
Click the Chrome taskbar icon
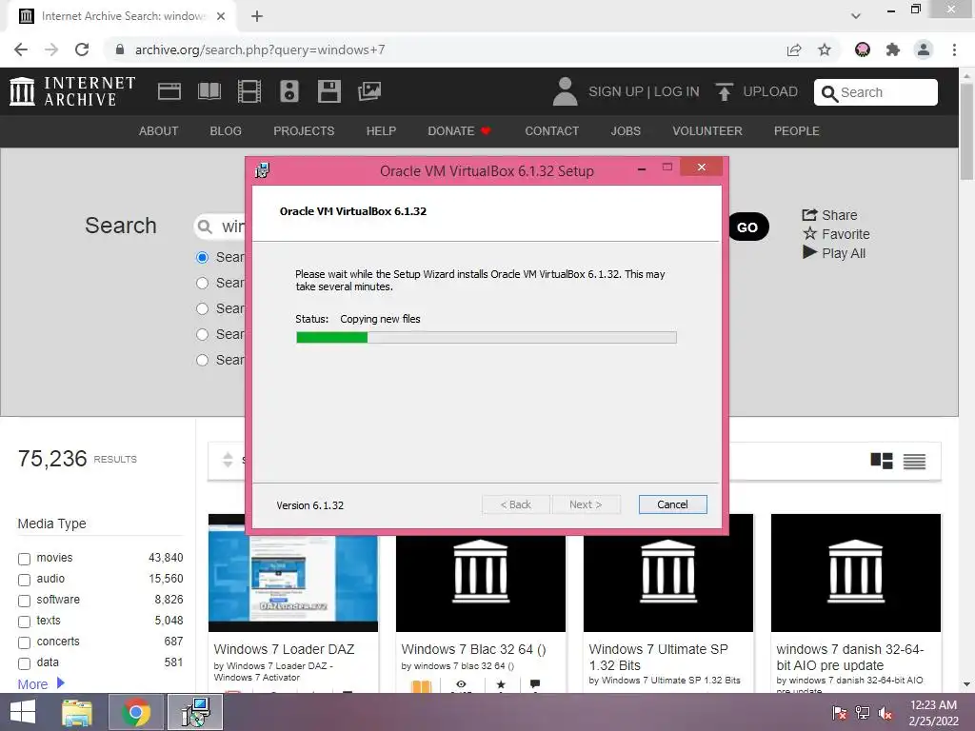pos(136,712)
